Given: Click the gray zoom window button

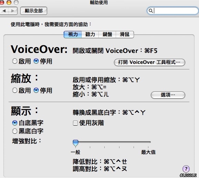Looking at the screenshot, I should (16, 2).
